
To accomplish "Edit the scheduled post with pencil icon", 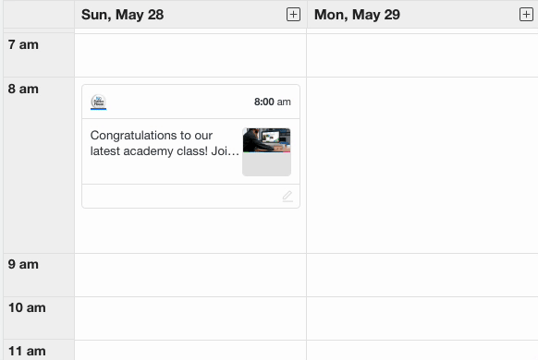I will pyautogui.click(x=287, y=197).
